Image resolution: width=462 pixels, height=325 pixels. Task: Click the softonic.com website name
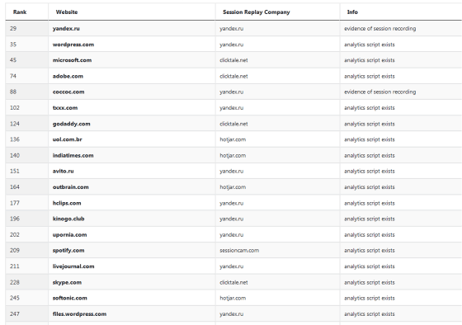click(x=69, y=298)
